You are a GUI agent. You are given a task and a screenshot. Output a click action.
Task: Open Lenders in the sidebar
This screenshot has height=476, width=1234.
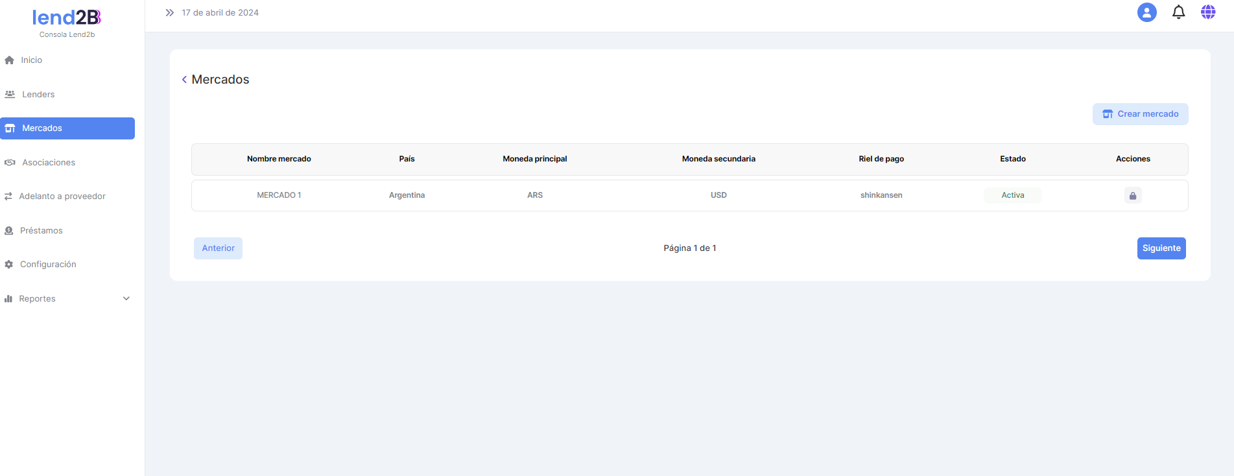coord(38,95)
